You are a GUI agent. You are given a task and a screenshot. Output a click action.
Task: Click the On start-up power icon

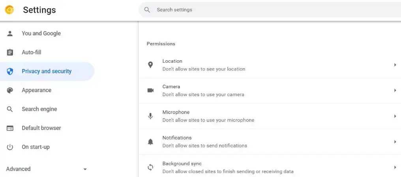pyautogui.click(x=10, y=147)
